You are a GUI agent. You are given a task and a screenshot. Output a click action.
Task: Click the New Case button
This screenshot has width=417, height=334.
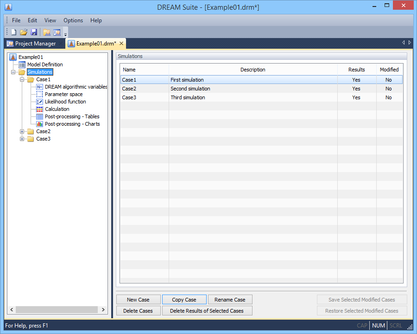138,300
